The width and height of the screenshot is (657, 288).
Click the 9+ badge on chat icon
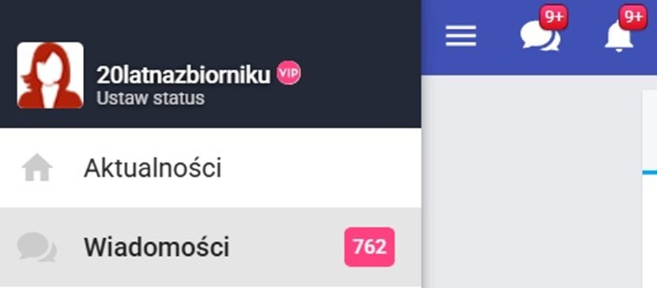tap(554, 18)
